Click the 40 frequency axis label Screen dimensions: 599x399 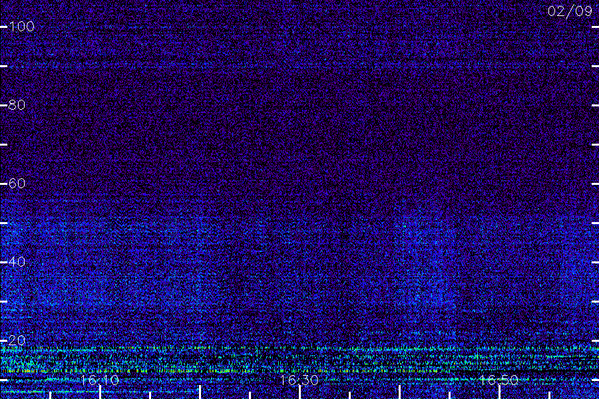pyautogui.click(x=17, y=262)
